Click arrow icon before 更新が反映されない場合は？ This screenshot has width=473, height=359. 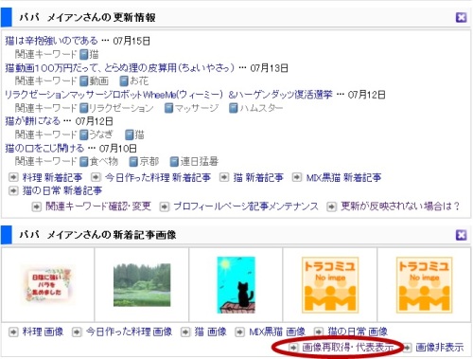331,206
